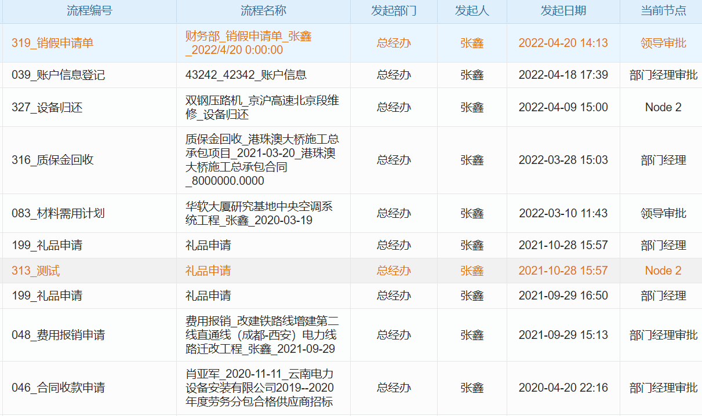Screen dimensions: 702x416
Task: Click the 046_合同收款申请 process number
Action: [58, 388]
